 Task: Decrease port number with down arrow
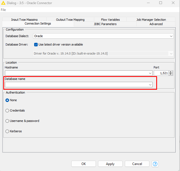(x=171, y=74)
